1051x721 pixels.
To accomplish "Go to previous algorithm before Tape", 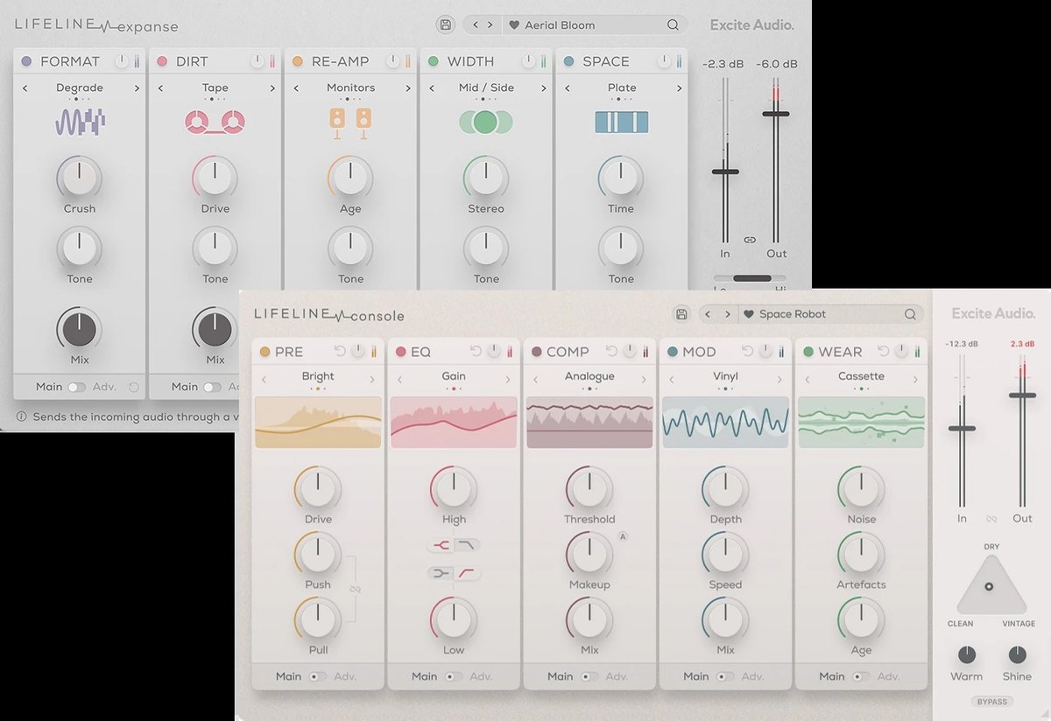I will (161, 88).
